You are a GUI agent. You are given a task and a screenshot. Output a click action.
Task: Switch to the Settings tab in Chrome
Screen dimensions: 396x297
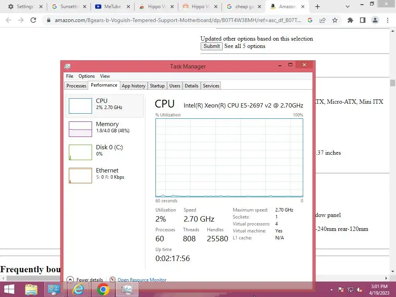tap(25, 7)
